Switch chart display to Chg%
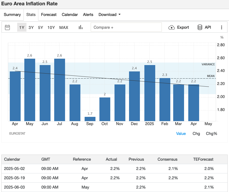This screenshot has width=229, height=192. tap(212, 134)
